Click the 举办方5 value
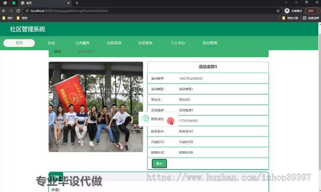The width and height of the screenshot is (321, 192). coord(184,100)
